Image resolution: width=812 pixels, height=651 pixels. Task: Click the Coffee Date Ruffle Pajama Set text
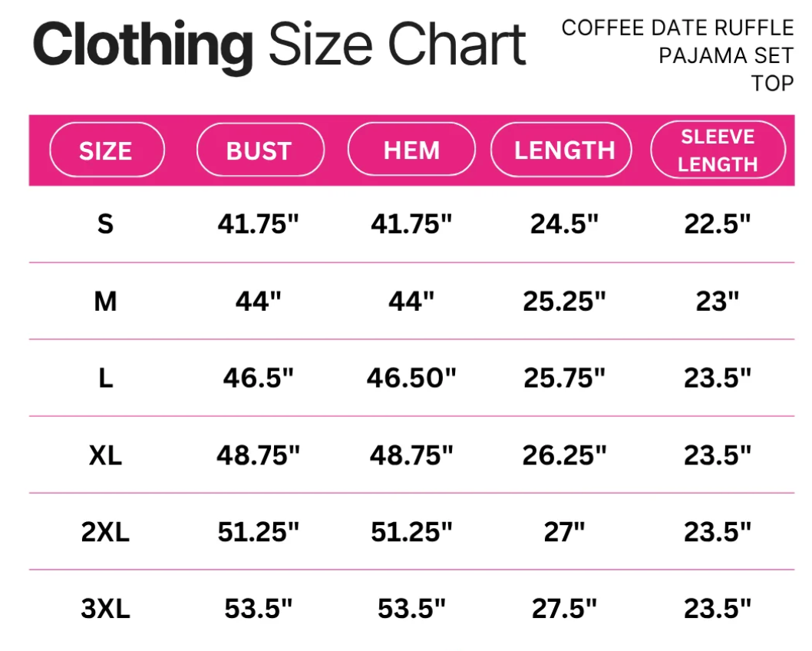(678, 41)
